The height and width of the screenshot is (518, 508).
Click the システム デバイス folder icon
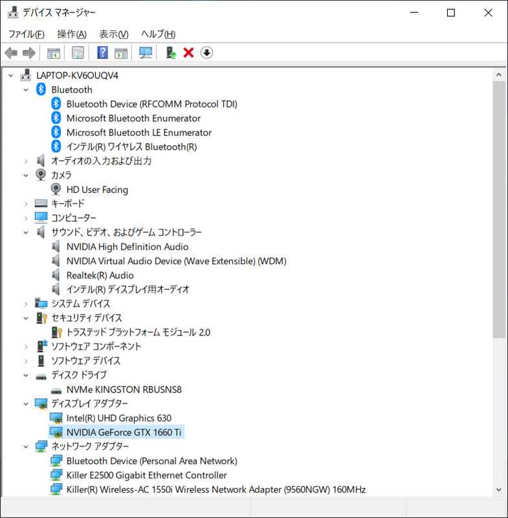[41, 303]
